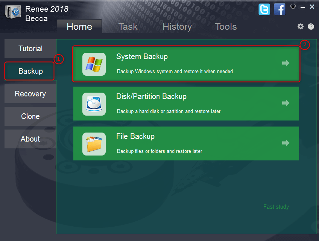The height and width of the screenshot is (241, 319).
Task: Switch to the Task tab
Action: coord(128,26)
